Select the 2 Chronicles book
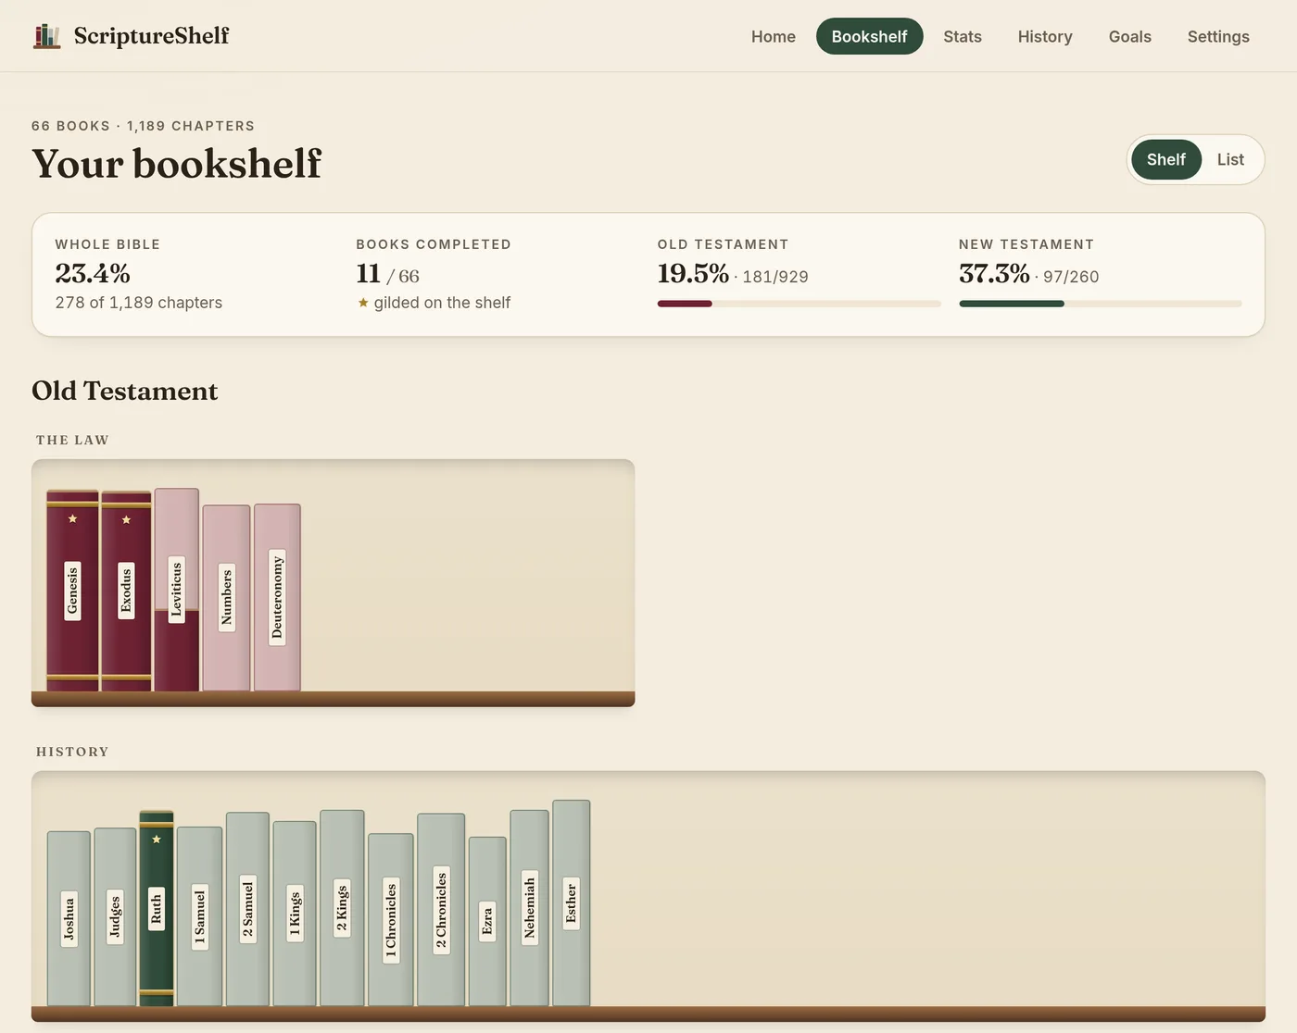This screenshot has width=1297, height=1033. pos(441,910)
